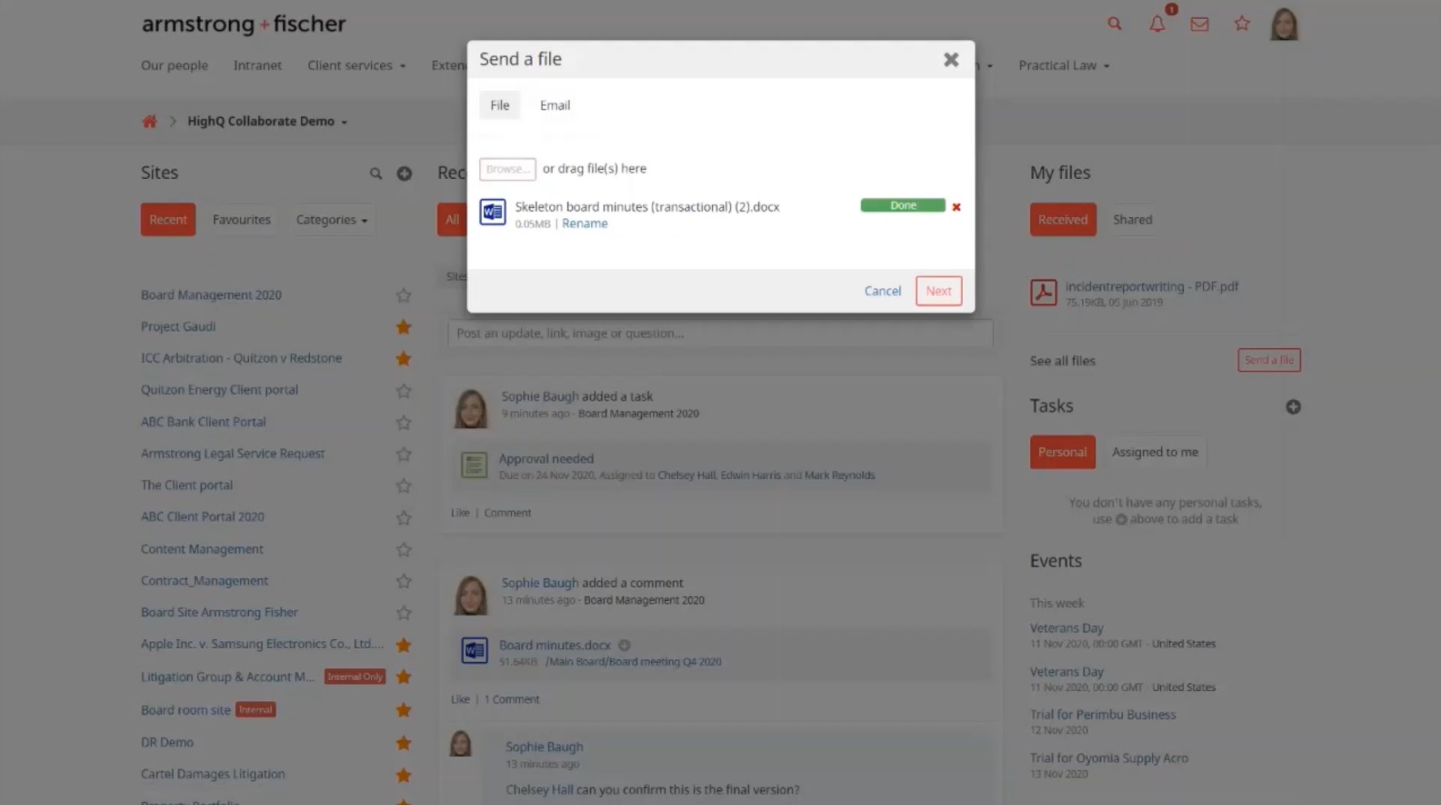
Task: Expand the Categories dropdown
Action: (x=331, y=220)
